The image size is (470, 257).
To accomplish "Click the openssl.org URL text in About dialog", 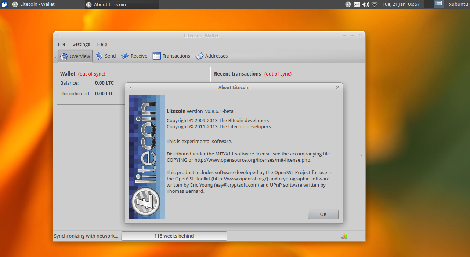I will (240, 179).
